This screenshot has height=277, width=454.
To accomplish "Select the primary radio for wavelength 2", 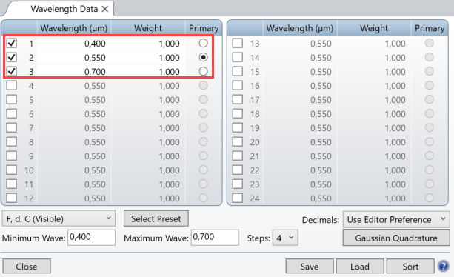I will pyautogui.click(x=203, y=57).
